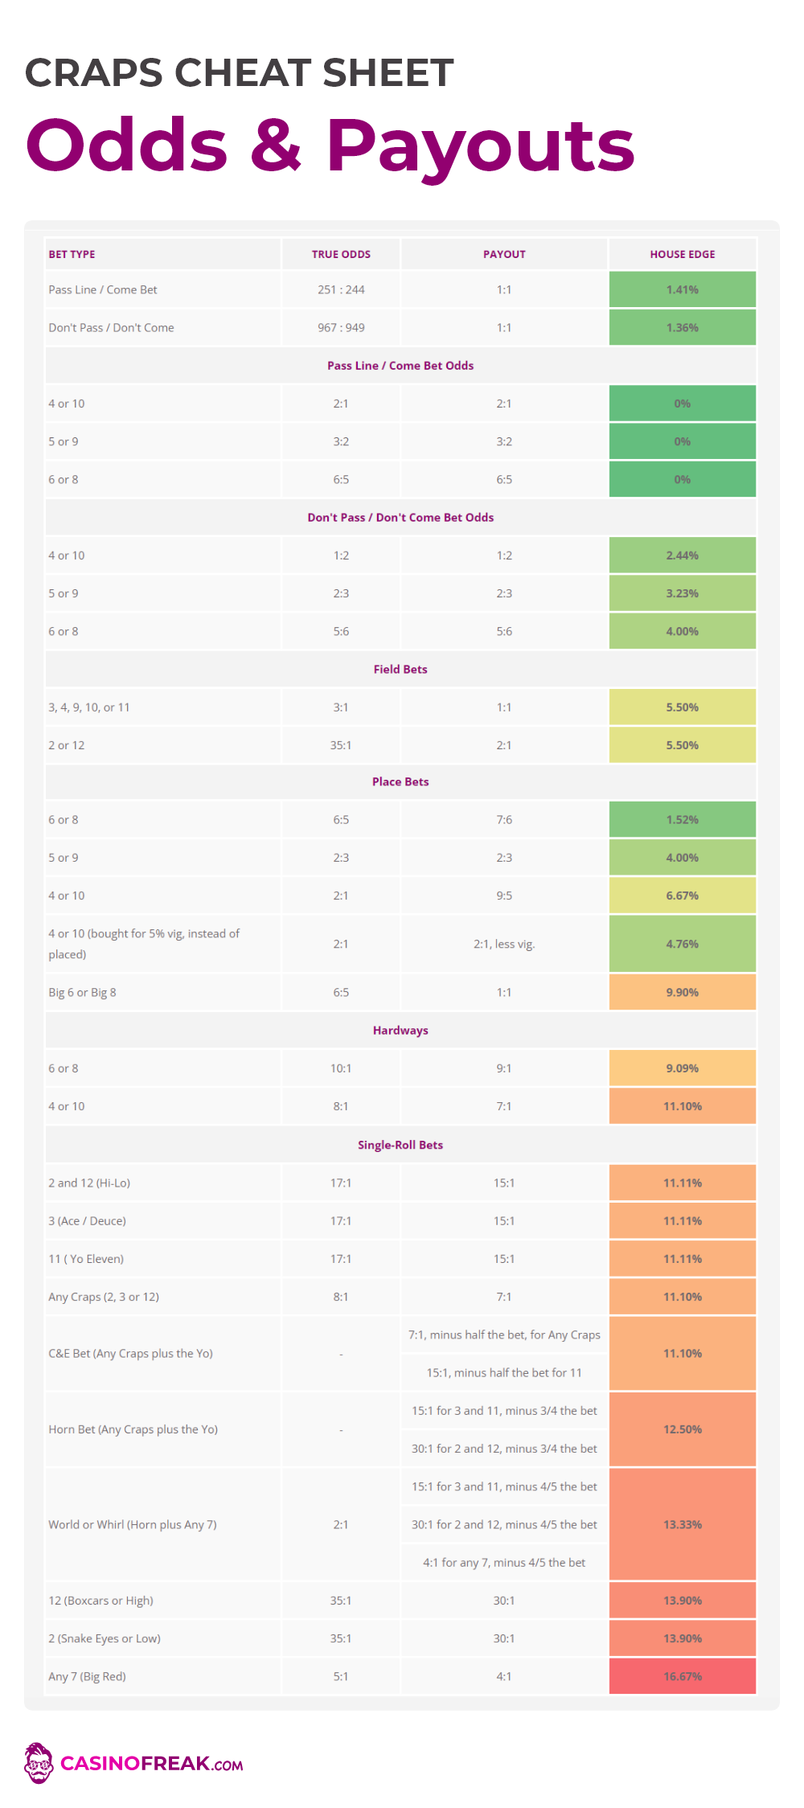Click the HOUSE EDGE column header
Screen dimensions: 804x1808
click(x=682, y=254)
